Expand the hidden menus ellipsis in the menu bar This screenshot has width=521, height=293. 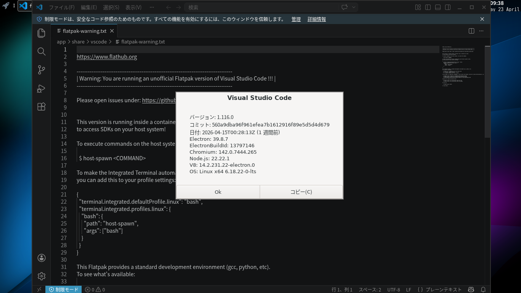152,7
